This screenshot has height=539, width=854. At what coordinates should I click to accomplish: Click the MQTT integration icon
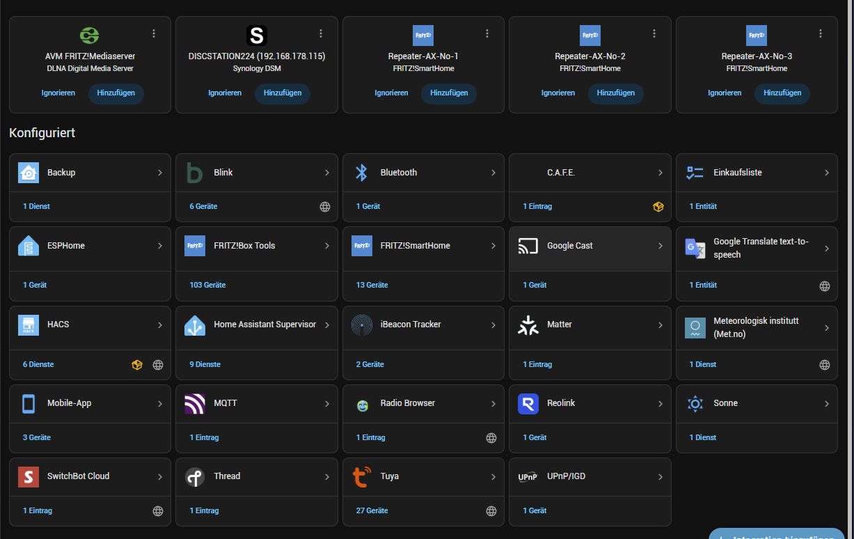coord(195,403)
